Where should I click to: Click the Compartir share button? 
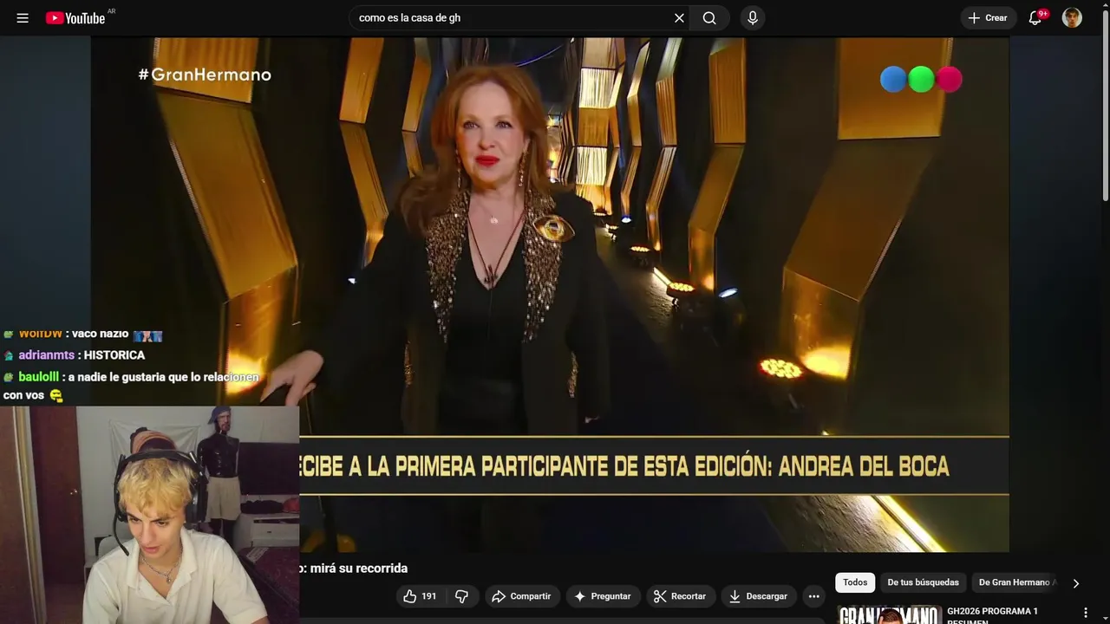522,596
